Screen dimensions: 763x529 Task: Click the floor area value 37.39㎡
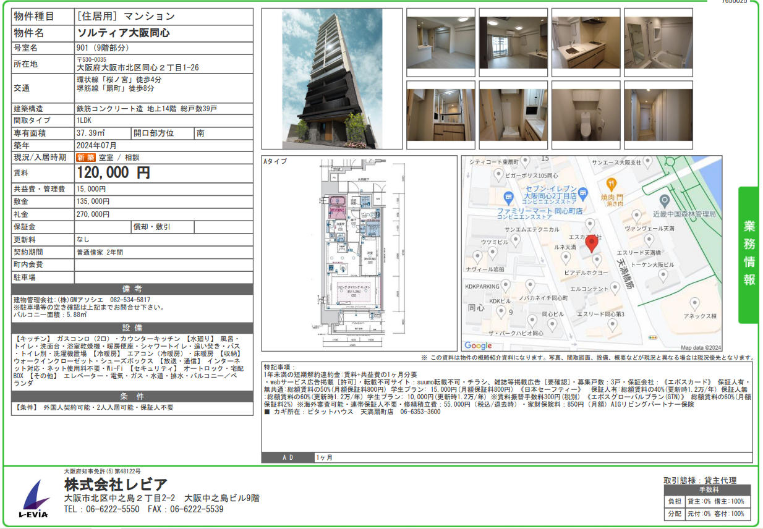[90, 133]
